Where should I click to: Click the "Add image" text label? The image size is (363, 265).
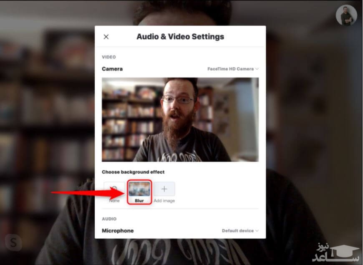[x=164, y=201]
